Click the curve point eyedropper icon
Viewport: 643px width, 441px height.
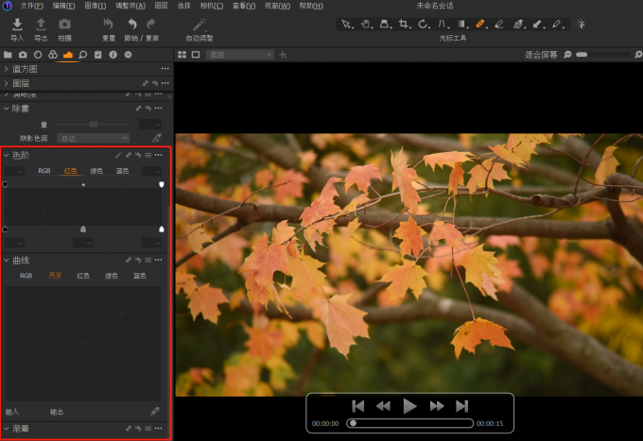click(x=155, y=411)
